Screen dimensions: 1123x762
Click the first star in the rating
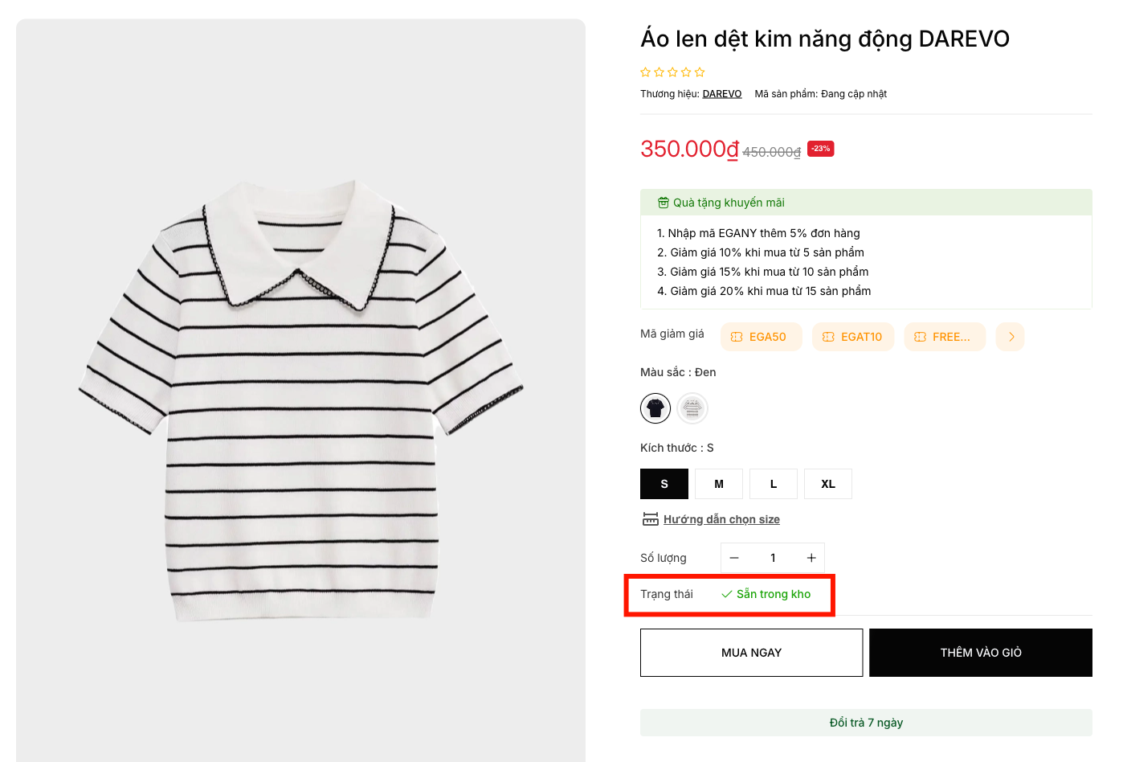coord(645,72)
